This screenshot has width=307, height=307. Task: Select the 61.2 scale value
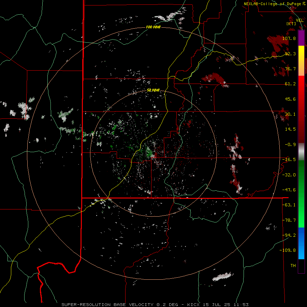coord(290,84)
